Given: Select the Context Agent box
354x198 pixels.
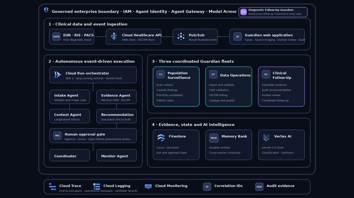Looking at the screenshot, I should [x=69, y=116].
